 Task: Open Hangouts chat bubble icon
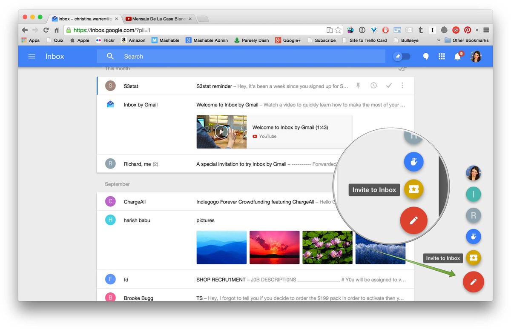pyautogui.click(x=425, y=57)
